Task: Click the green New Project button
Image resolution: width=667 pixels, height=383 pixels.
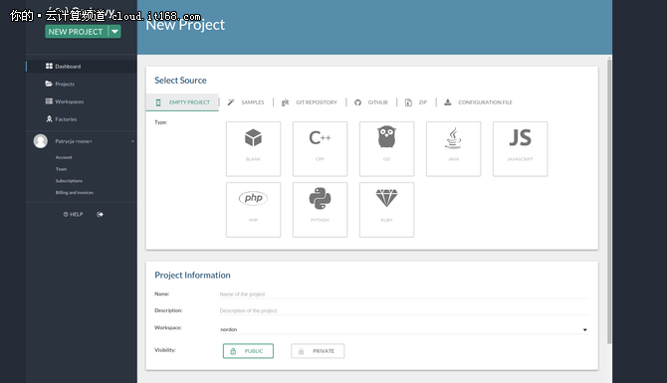Action: tap(77, 32)
